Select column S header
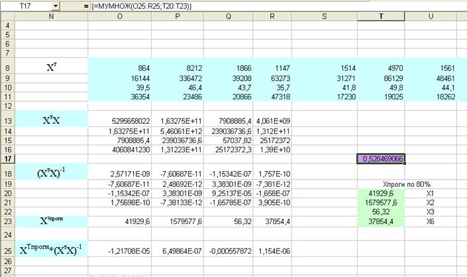The width and height of the screenshot is (467, 277). click(x=325, y=17)
